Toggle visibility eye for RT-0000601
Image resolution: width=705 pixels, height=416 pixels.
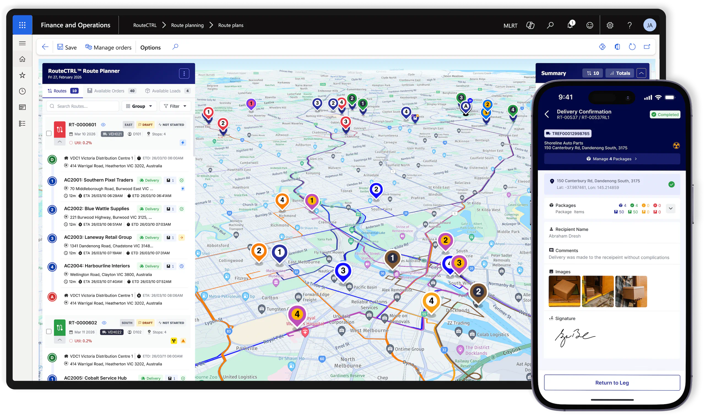[x=103, y=125]
